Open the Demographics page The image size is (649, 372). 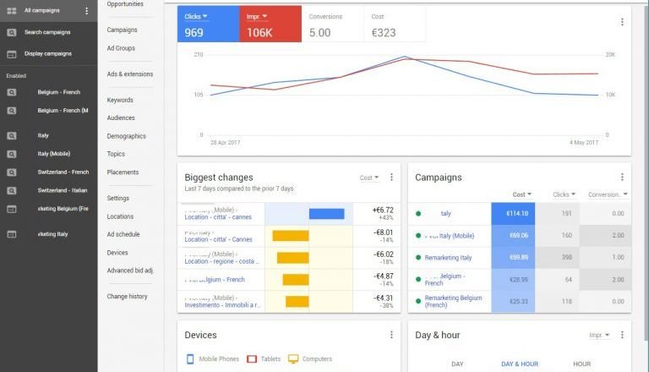click(126, 136)
